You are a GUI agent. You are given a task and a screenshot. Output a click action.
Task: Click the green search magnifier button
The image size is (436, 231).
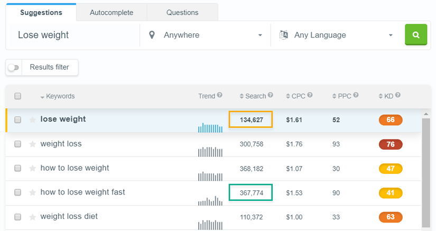pyautogui.click(x=416, y=35)
